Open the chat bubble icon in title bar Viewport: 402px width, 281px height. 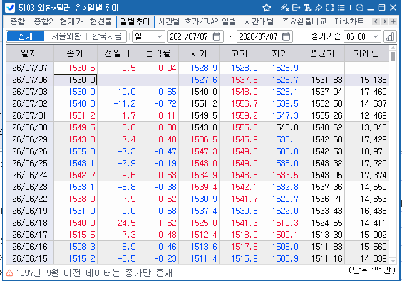pyautogui.click(x=359, y=8)
